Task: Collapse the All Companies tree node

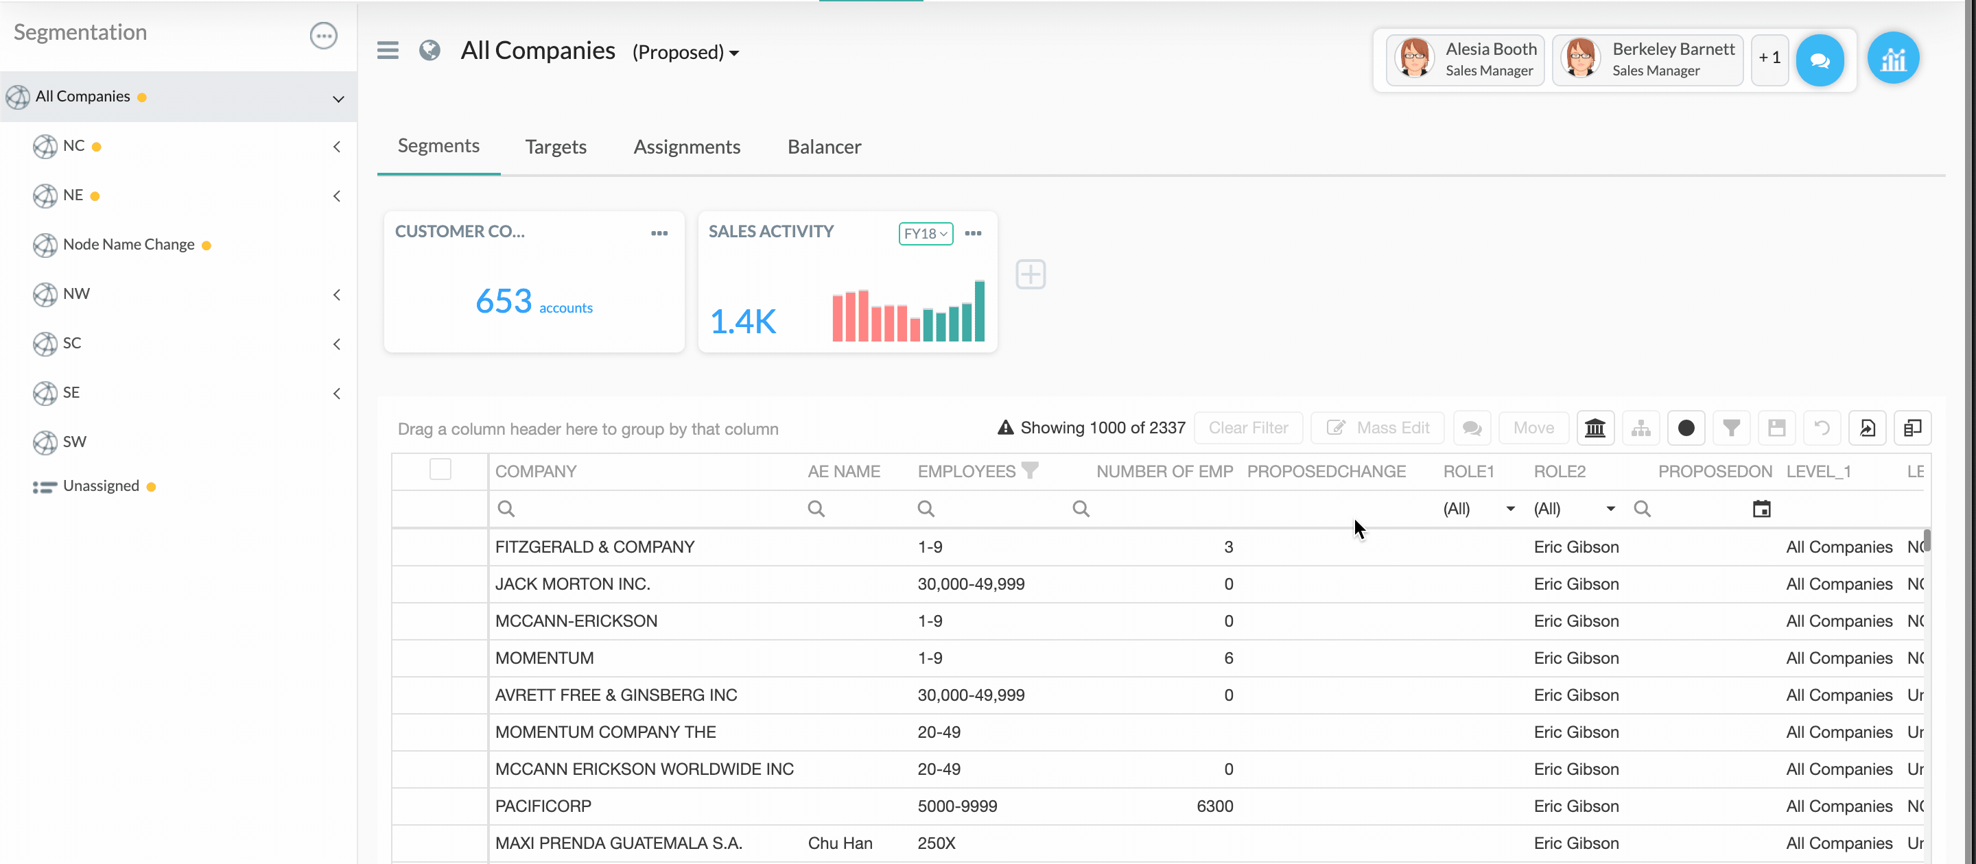Action: [x=338, y=98]
